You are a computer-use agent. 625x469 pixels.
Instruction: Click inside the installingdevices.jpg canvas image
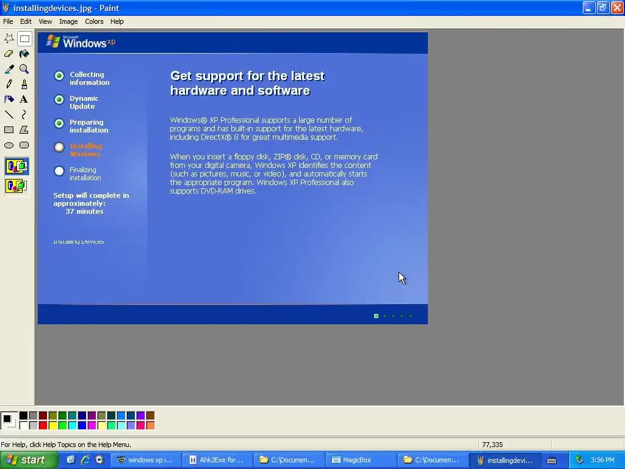(233, 178)
